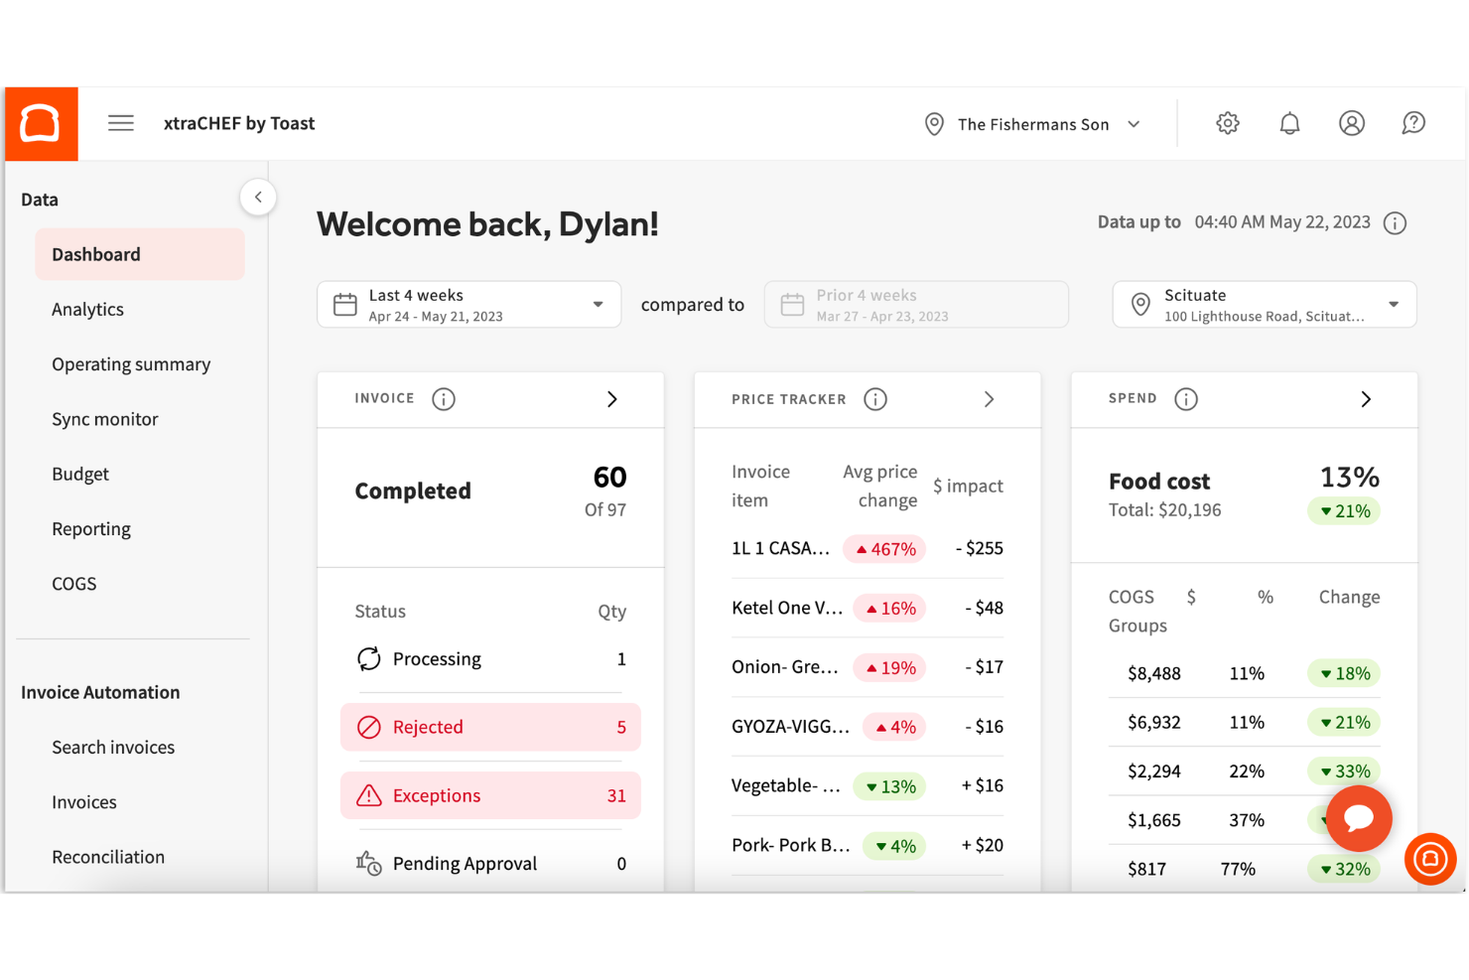
Task: Open the Rejected invoices status row
Action: click(490, 726)
